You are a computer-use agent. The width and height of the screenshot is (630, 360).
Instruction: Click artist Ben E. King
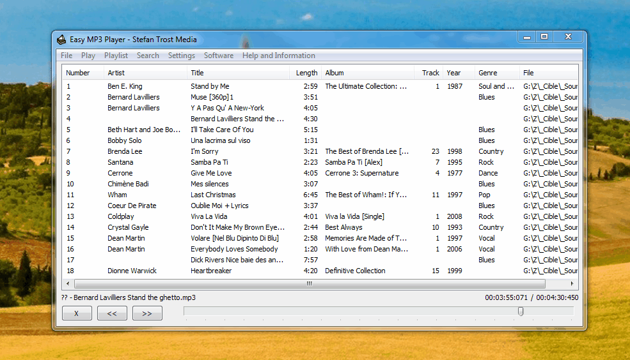[x=125, y=86]
